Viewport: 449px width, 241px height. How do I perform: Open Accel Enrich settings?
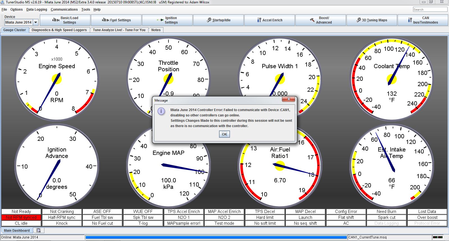coord(270,20)
